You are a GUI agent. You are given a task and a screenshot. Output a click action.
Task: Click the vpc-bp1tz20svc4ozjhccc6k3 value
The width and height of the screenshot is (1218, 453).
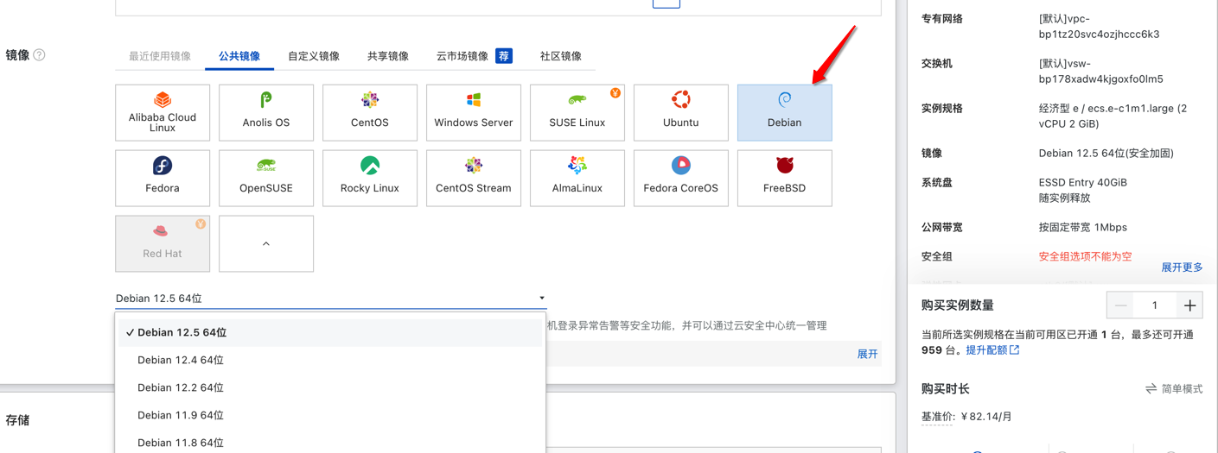point(1099,26)
